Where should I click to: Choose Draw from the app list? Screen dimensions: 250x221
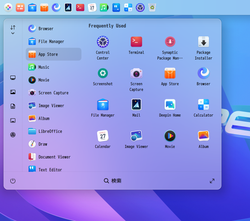43,144
